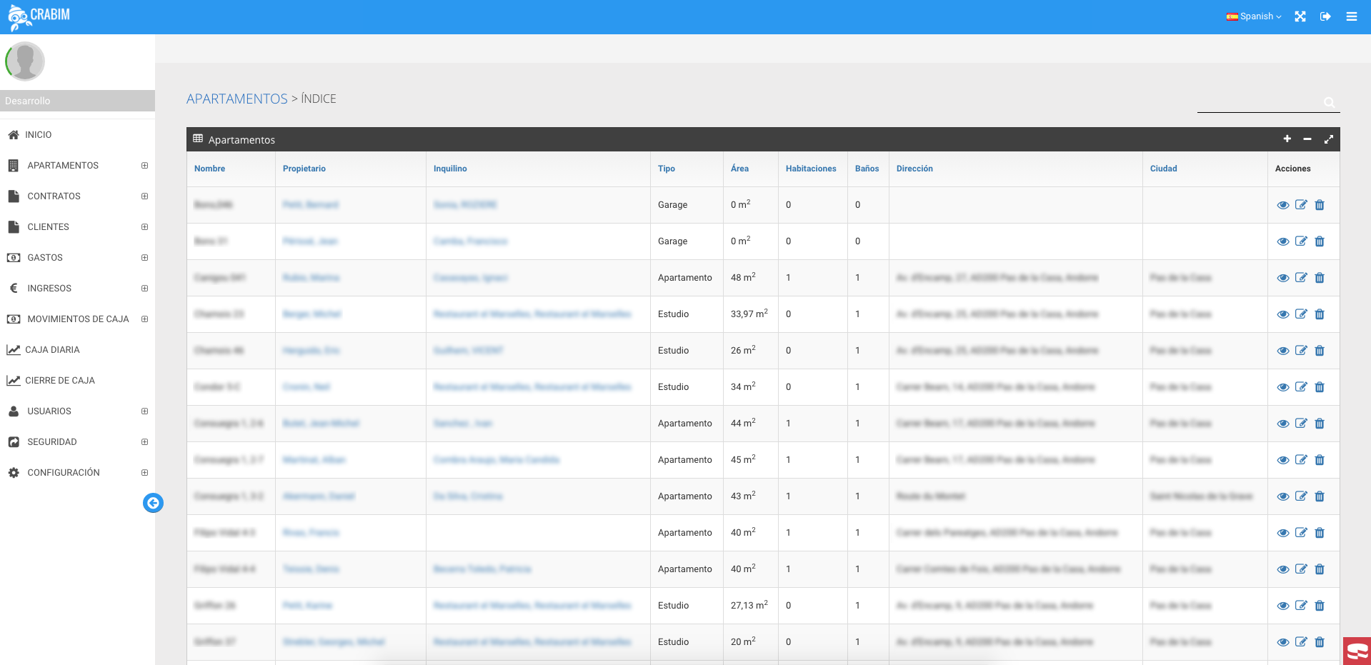Click the search input field
Image resolution: width=1371 pixels, height=665 pixels.
point(1259,102)
